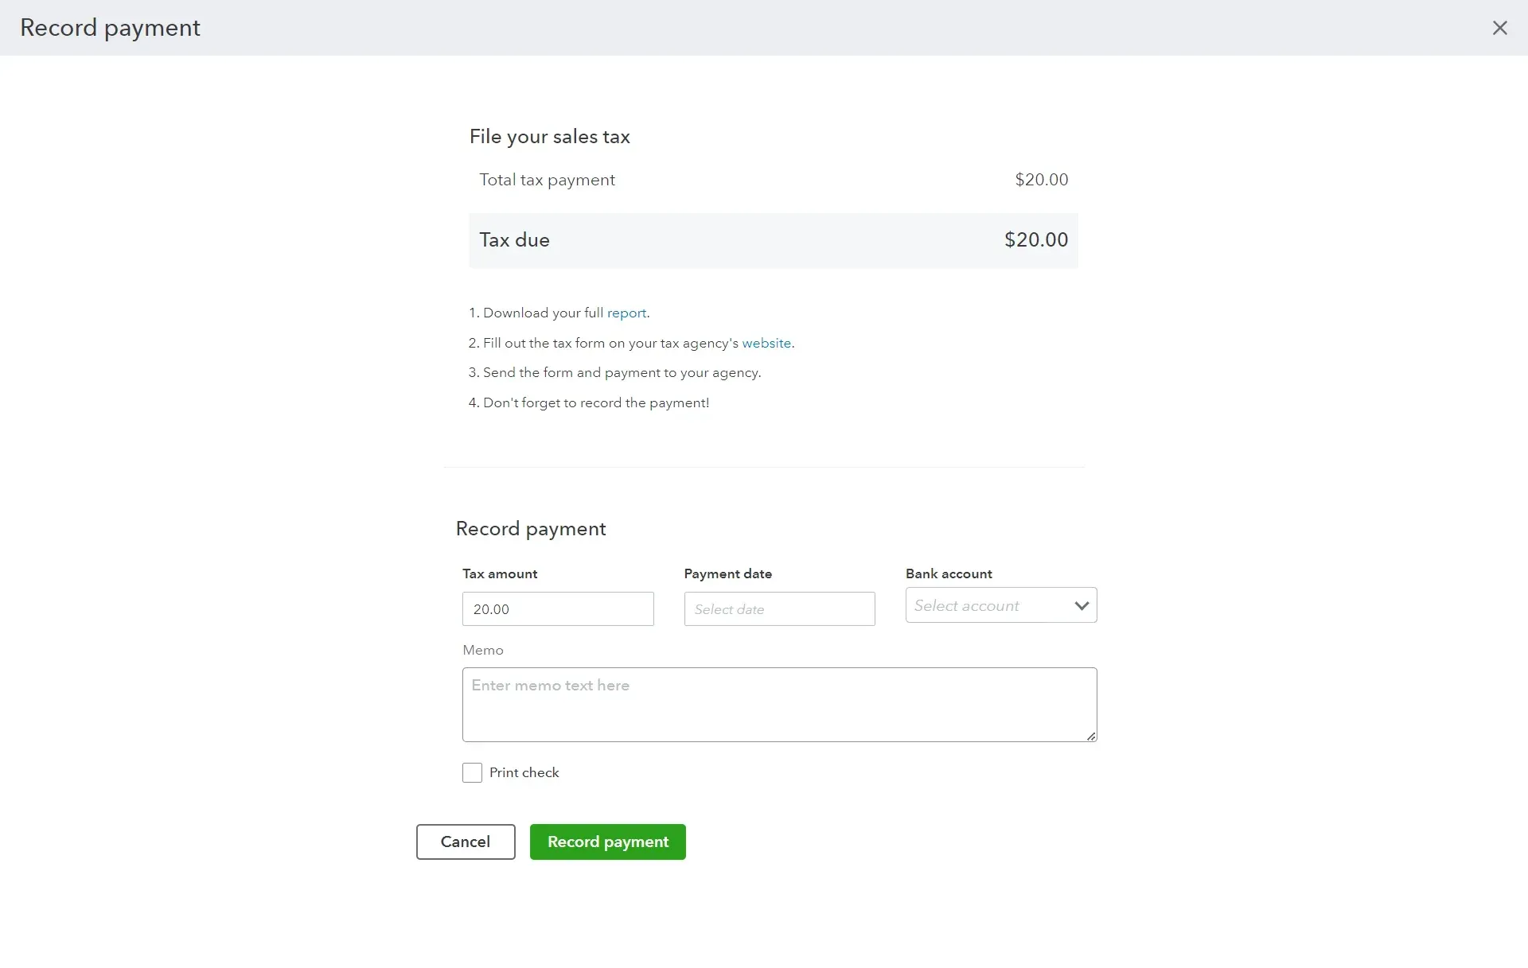
Task: Click the Bank account field label
Action: point(949,573)
